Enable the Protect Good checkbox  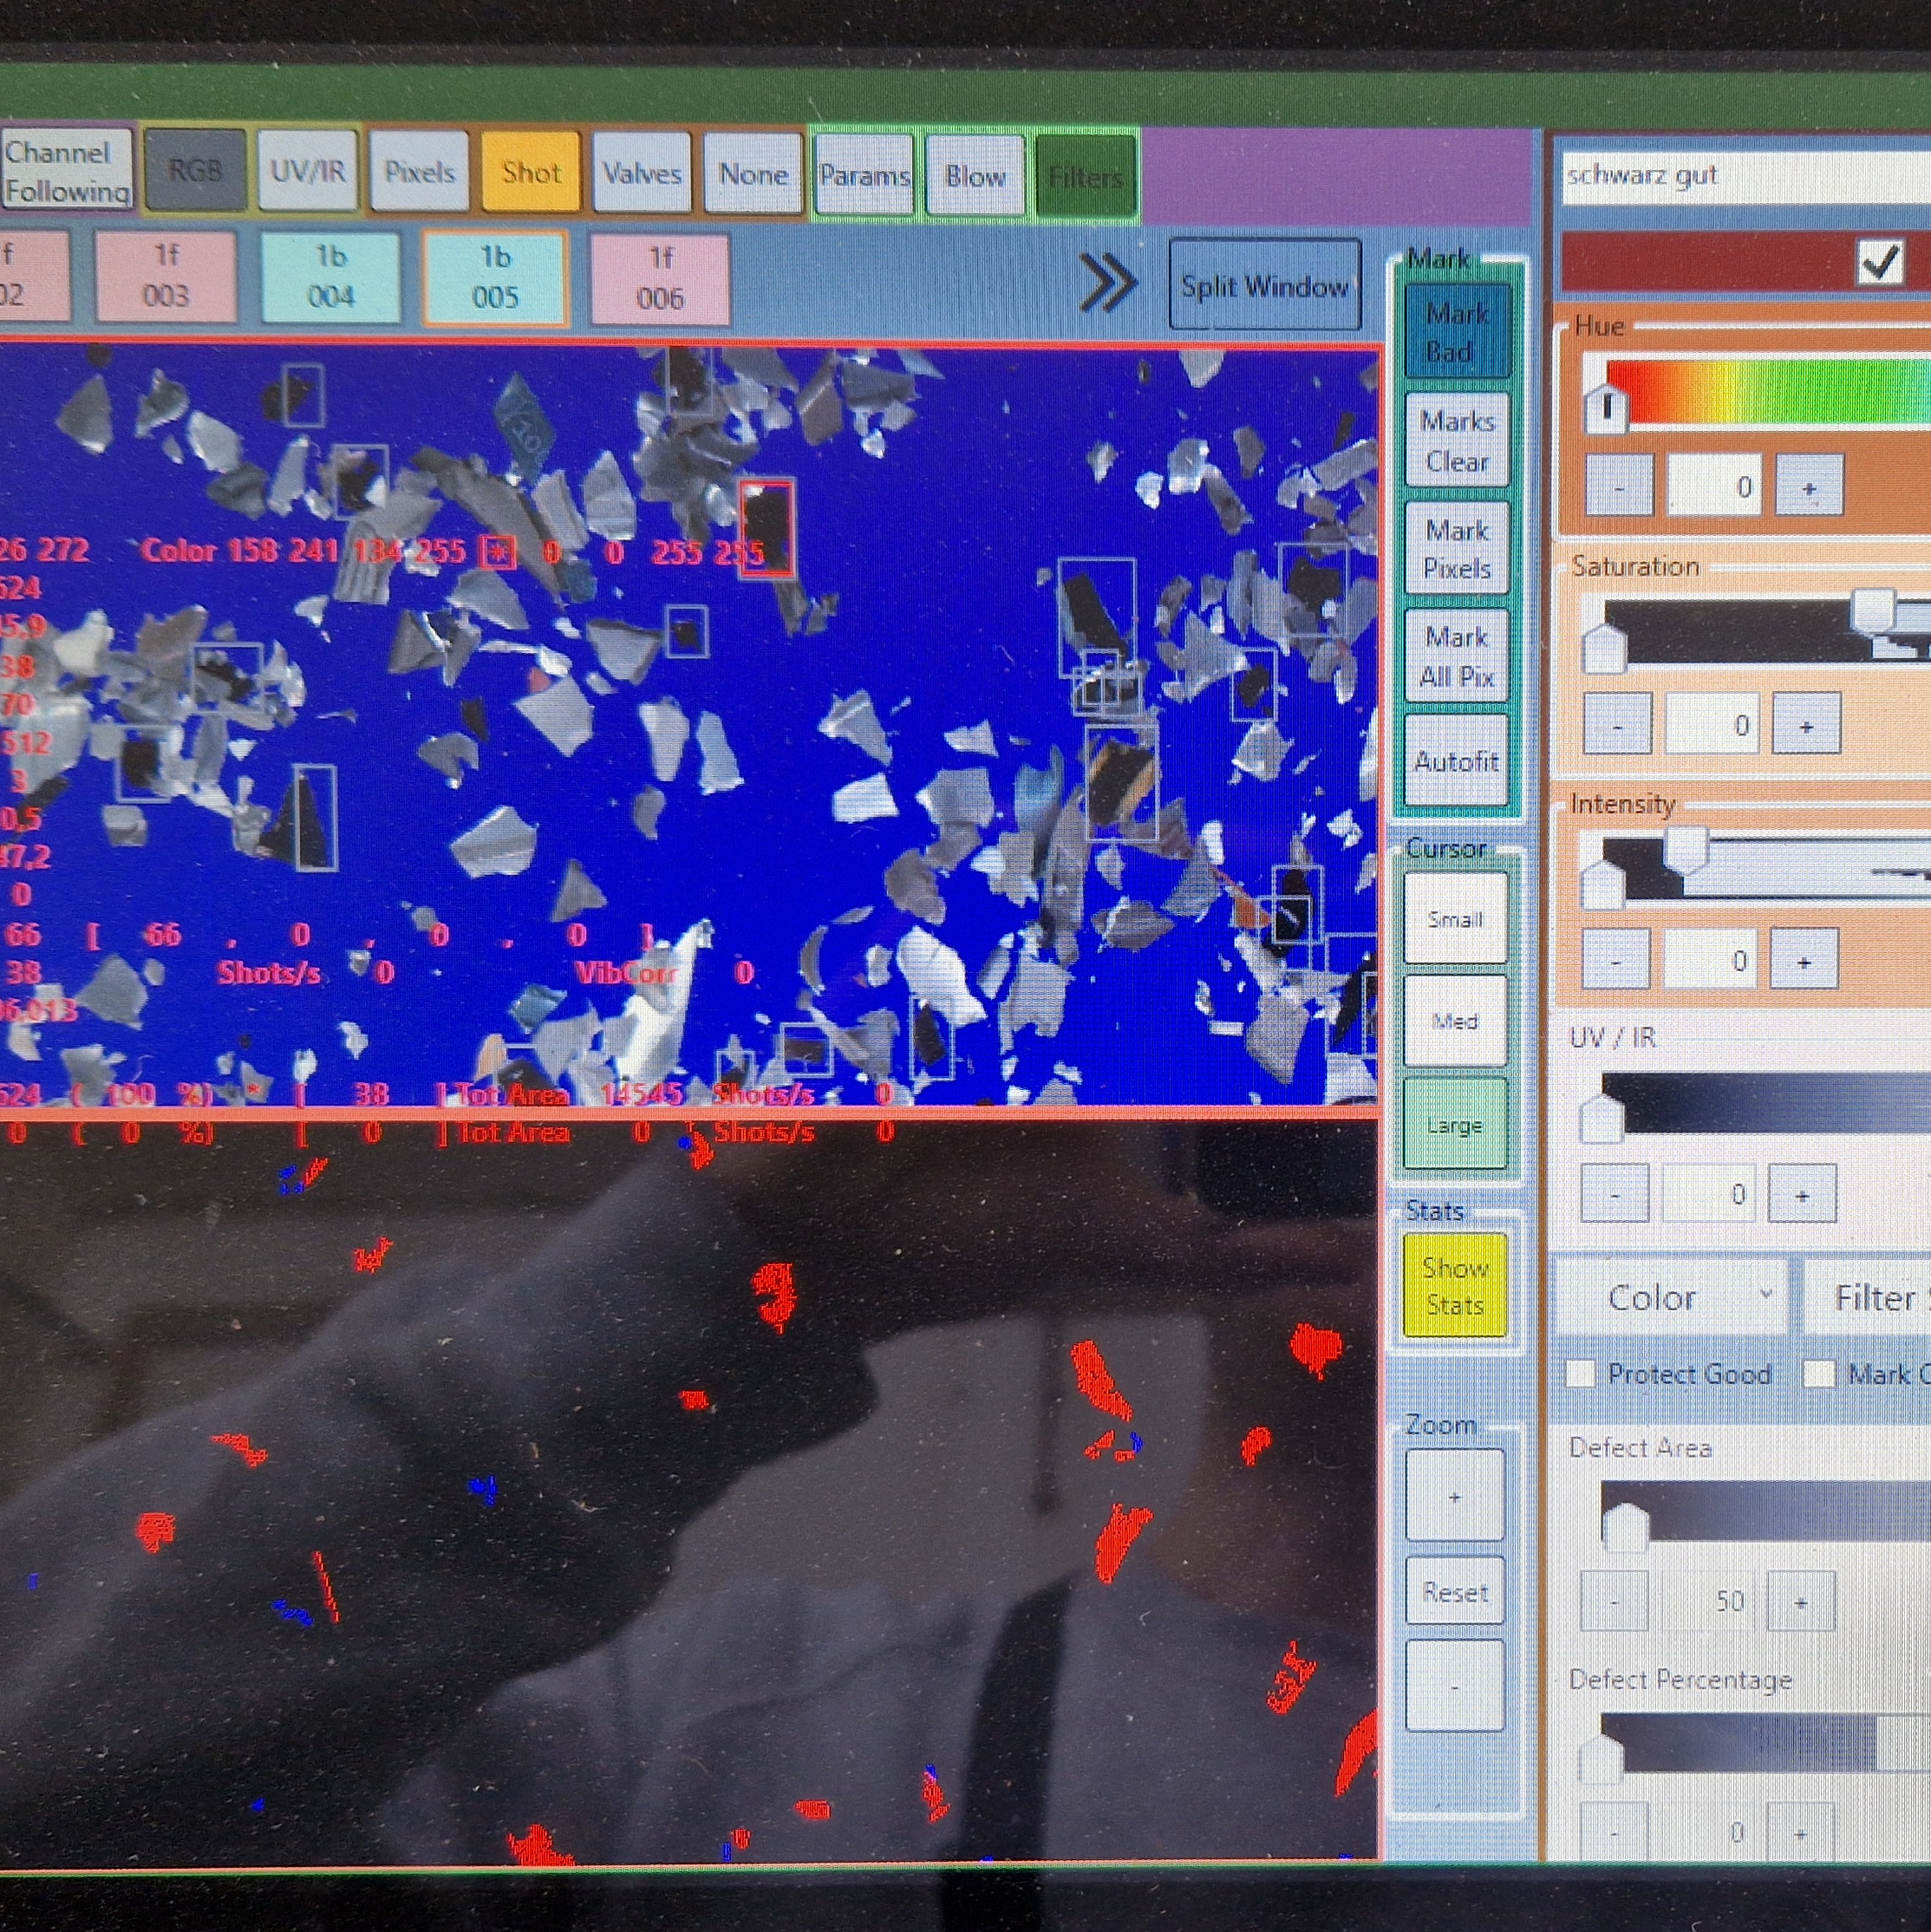tap(1580, 1373)
